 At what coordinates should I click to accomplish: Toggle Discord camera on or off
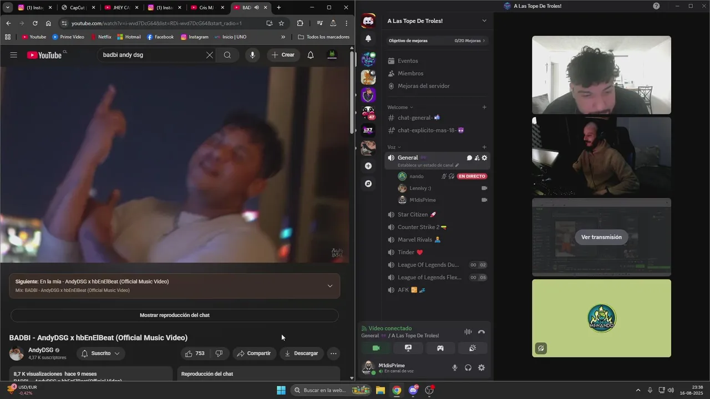(376, 348)
